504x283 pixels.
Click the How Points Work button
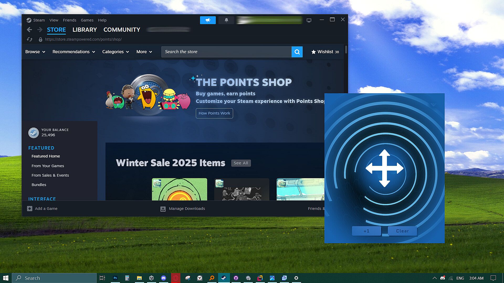(214, 113)
